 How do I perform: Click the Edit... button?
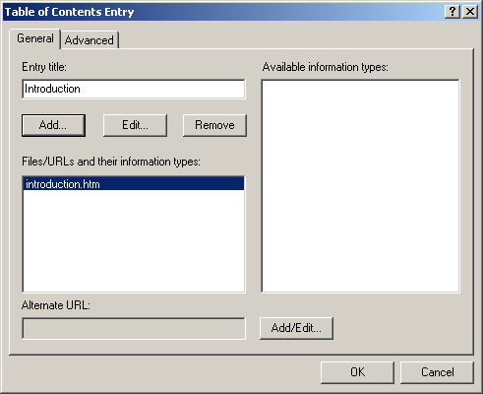135,125
